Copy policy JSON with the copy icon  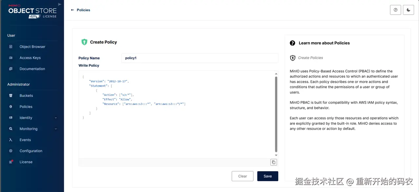click(274, 162)
